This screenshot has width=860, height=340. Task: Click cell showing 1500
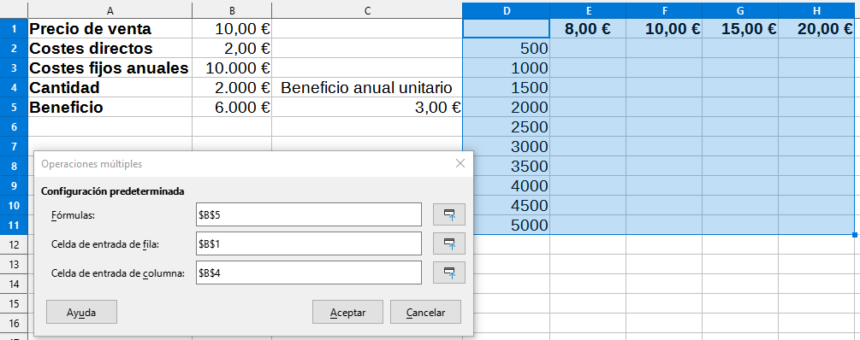(x=507, y=88)
